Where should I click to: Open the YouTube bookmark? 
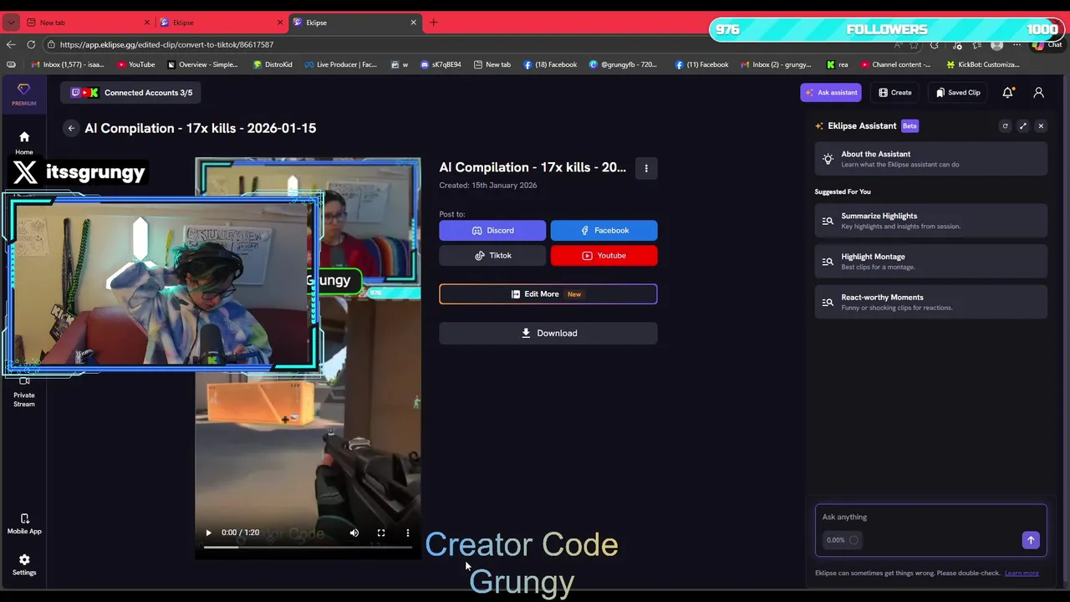(135, 64)
